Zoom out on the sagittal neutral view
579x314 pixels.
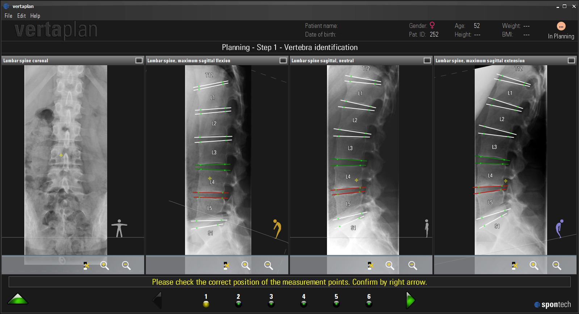(412, 265)
